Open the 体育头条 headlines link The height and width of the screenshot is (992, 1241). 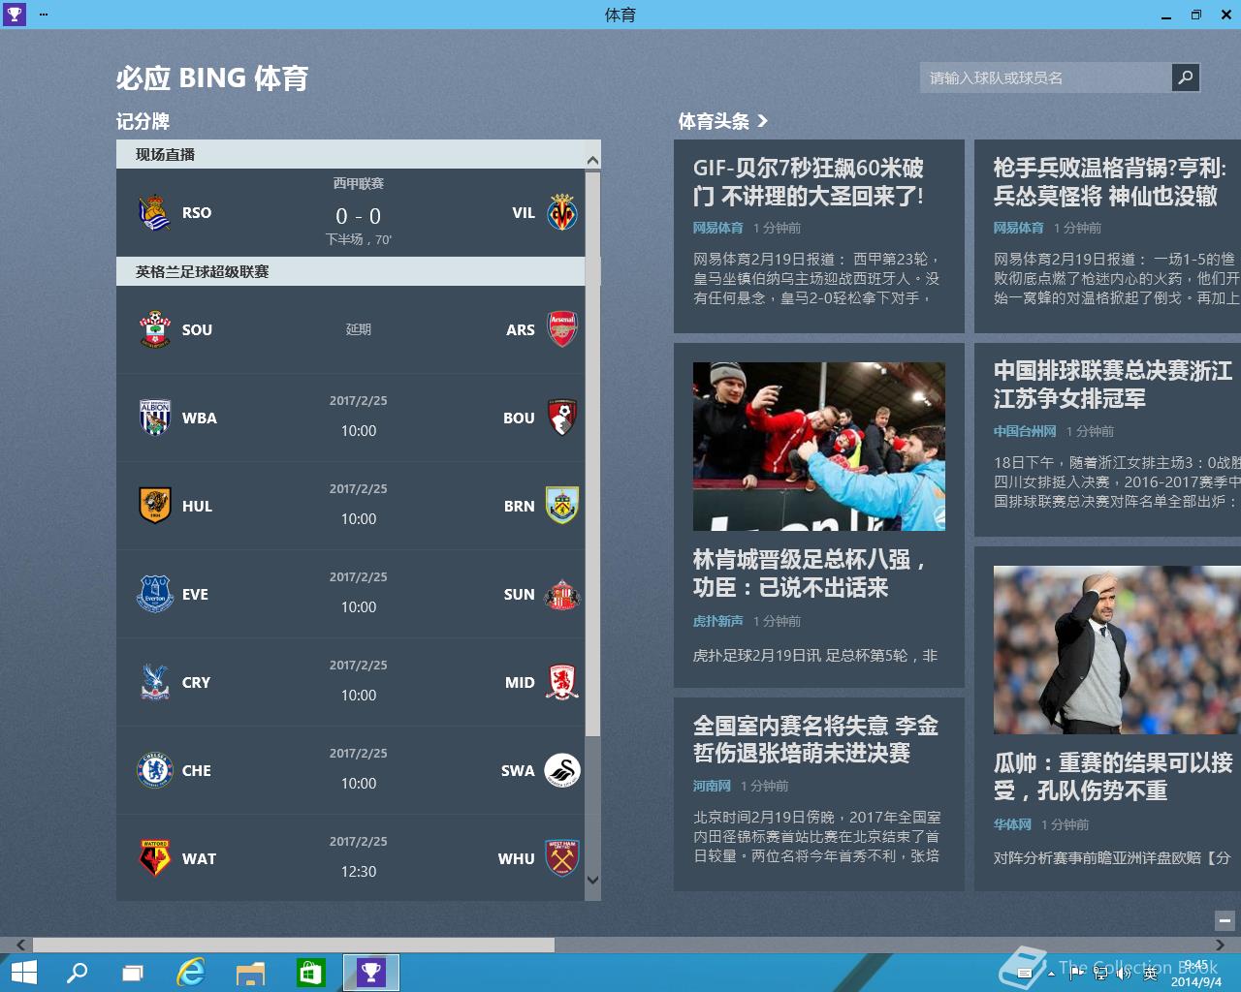pyautogui.click(x=714, y=121)
